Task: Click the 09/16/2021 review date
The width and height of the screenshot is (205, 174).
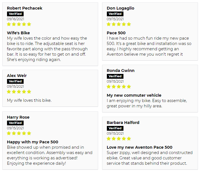Action: pos(15,19)
